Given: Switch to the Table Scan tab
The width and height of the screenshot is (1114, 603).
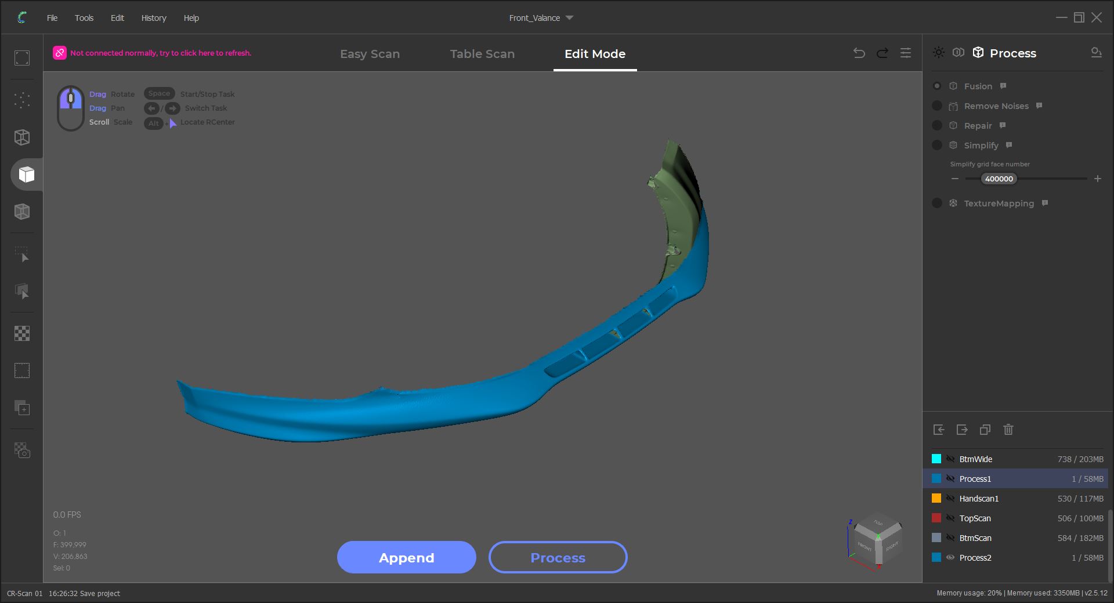Looking at the screenshot, I should pos(482,54).
